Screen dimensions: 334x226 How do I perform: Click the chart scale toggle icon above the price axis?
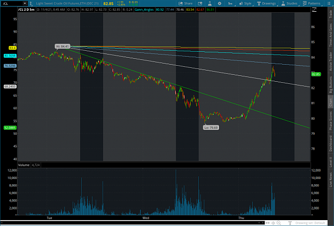pyautogui.click(x=314, y=10)
